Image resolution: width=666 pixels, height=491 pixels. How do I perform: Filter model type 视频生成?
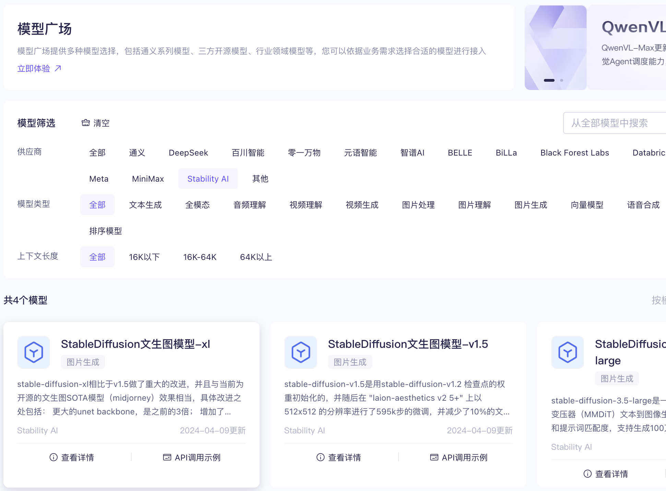(362, 205)
